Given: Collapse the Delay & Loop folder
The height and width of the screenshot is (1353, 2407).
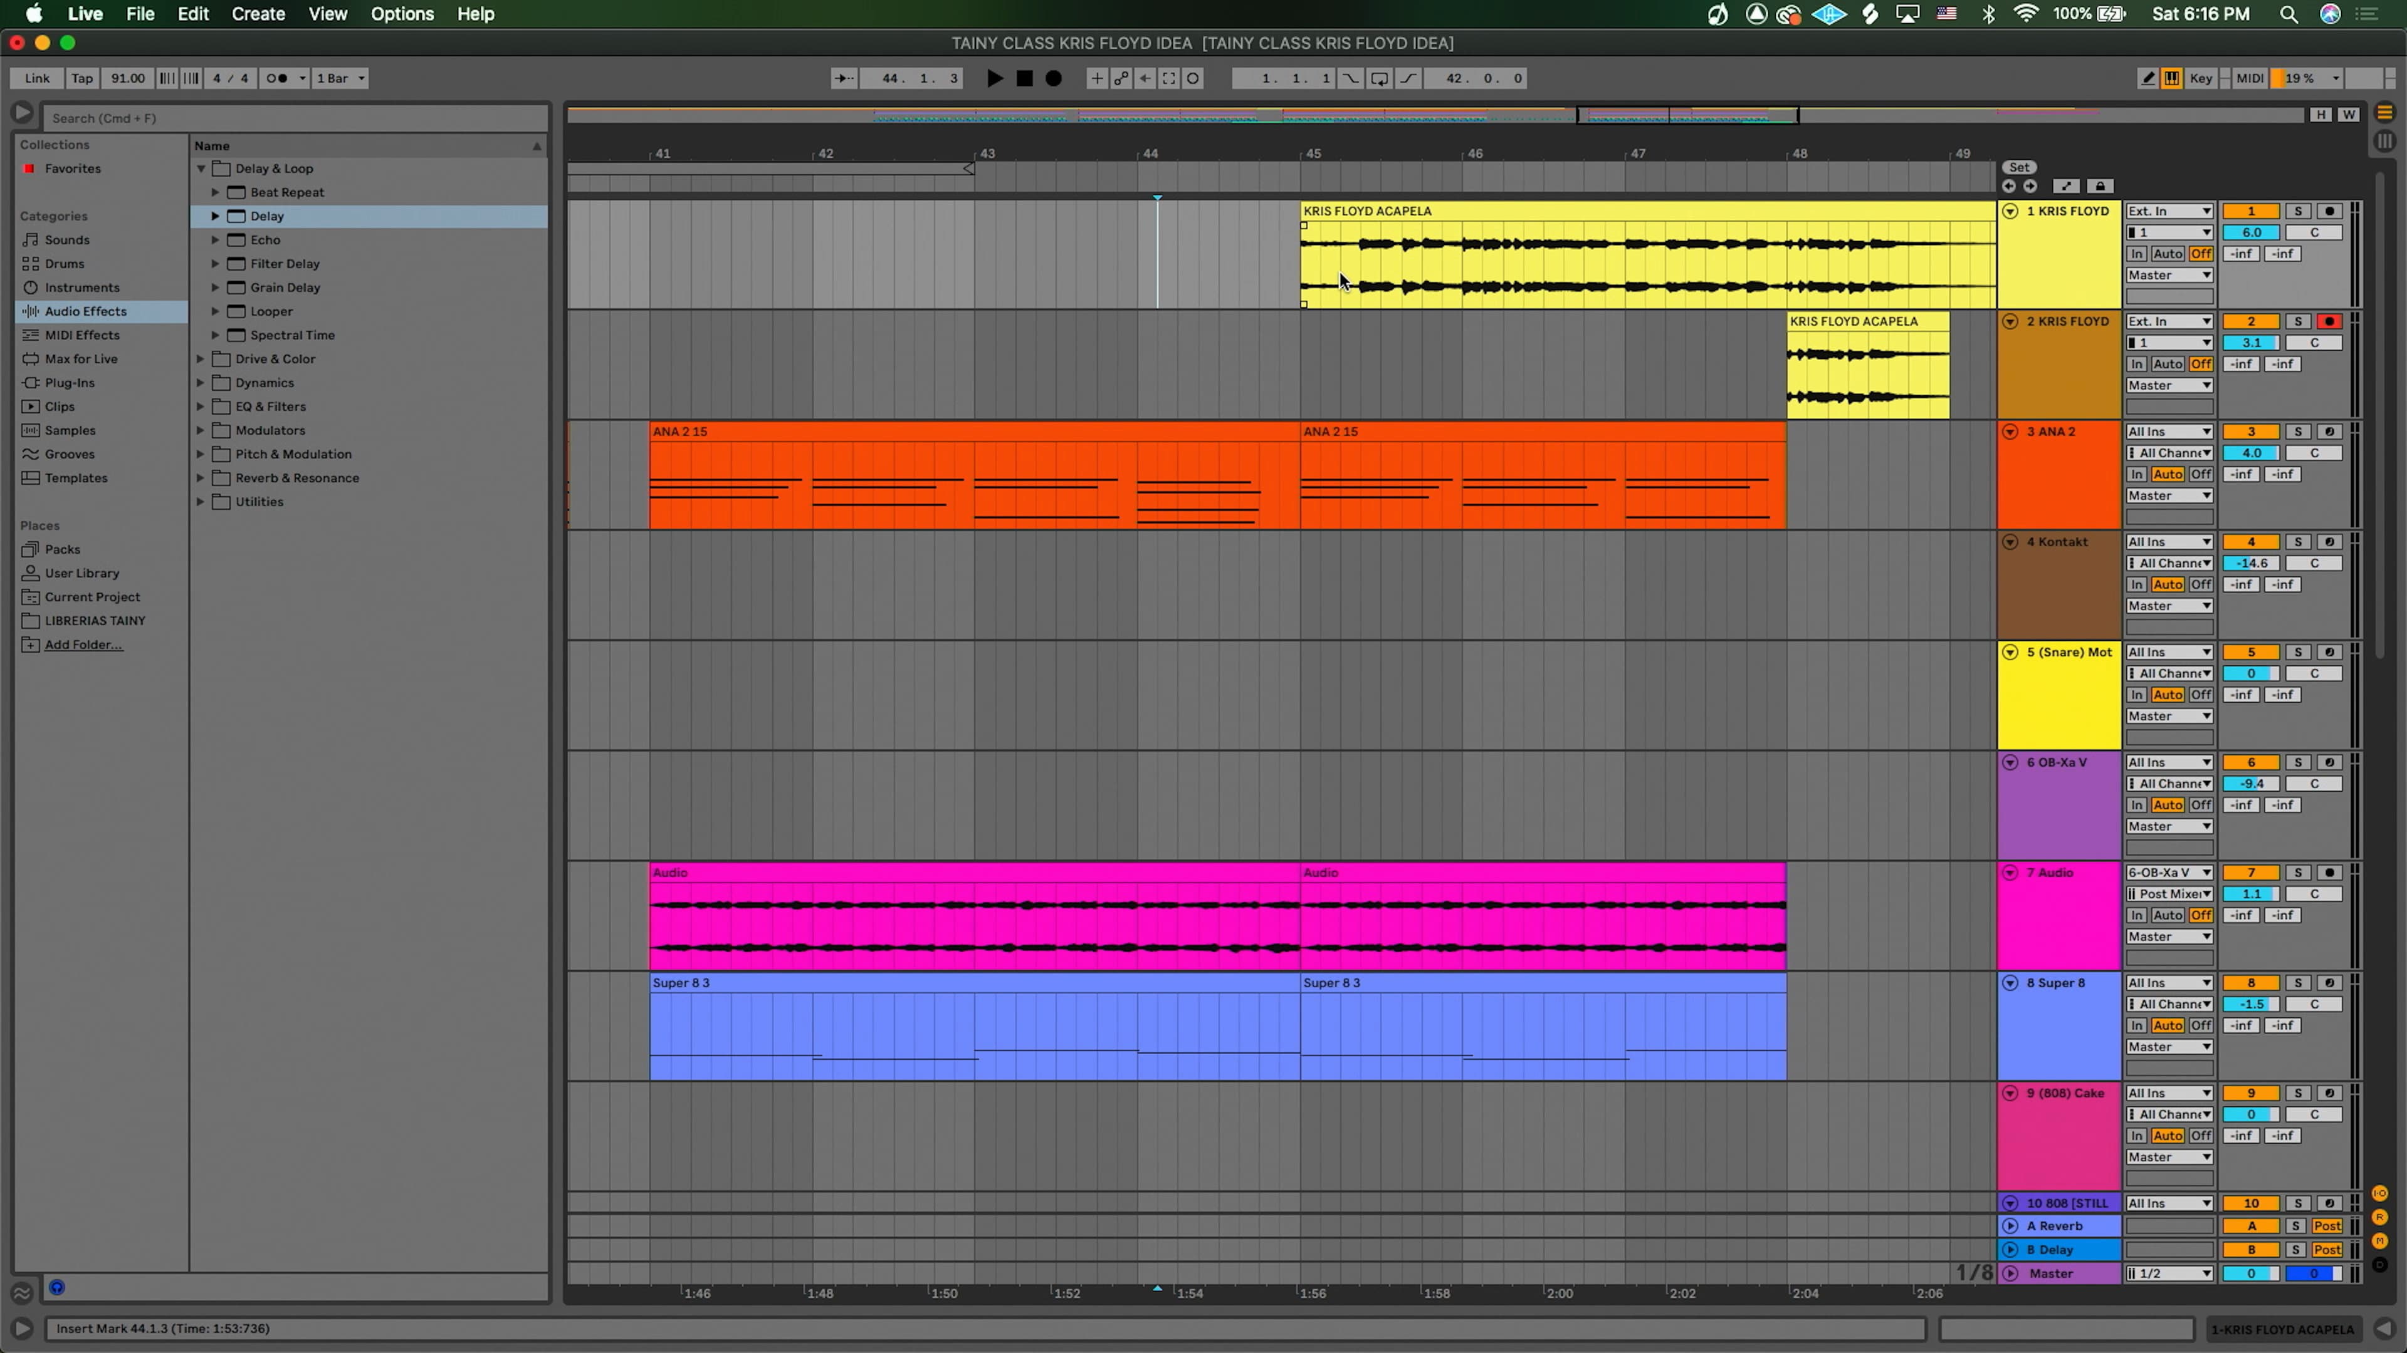Looking at the screenshot, I should [x=200, y=168].
